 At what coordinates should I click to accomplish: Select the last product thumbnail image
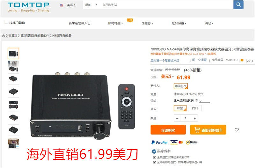13,143
